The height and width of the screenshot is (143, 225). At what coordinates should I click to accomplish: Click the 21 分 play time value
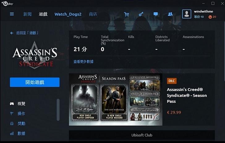[80, 49]
